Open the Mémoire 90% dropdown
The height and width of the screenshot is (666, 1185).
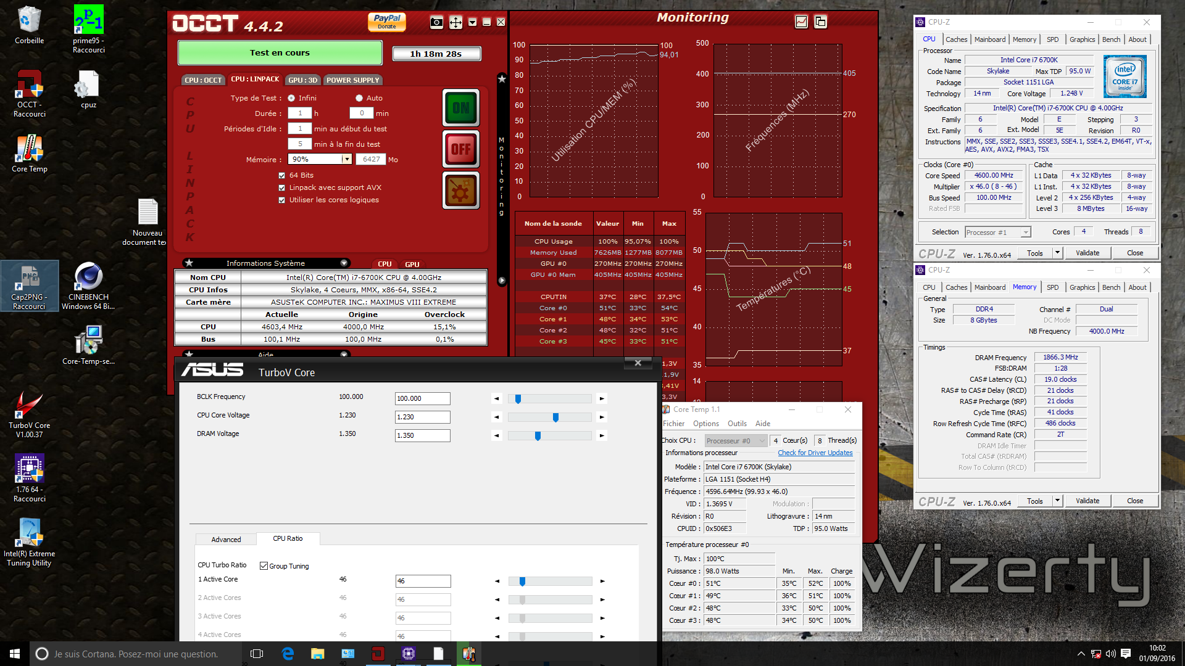pos(347,159)
